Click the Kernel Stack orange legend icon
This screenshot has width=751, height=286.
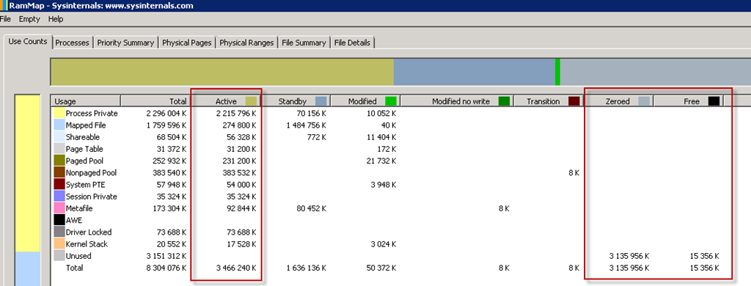click(59, 244)
